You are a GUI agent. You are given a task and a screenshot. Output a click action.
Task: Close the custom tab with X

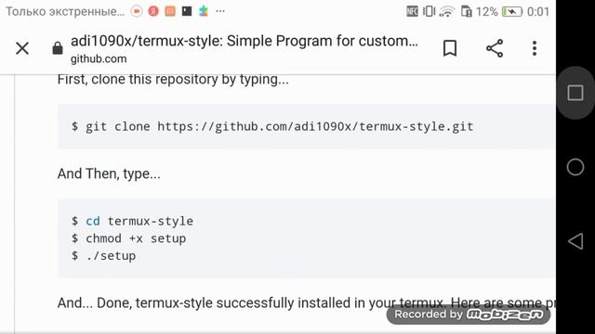click(x=22, y=48)
